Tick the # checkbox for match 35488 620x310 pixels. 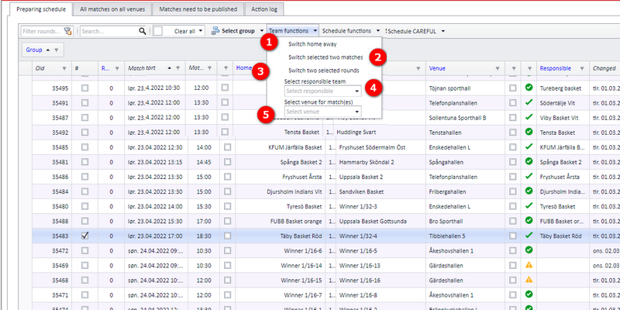click(84, 221)
